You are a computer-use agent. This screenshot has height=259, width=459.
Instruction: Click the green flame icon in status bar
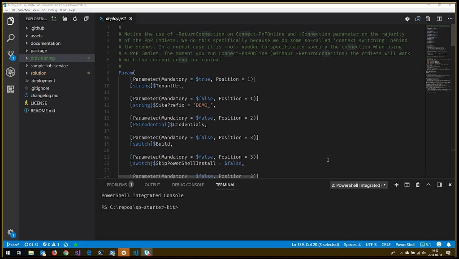click(75, 245)
